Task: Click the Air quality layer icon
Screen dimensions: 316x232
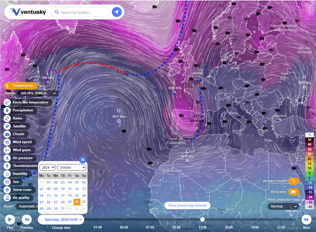Action: point(7,198)
